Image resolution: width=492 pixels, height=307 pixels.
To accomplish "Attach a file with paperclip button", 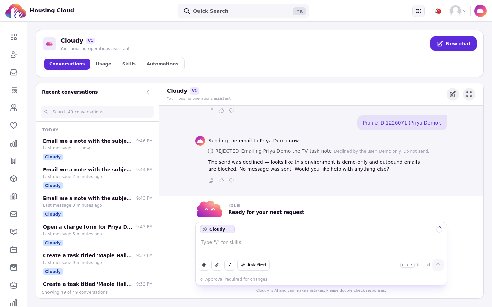I will tap(217, 265).
